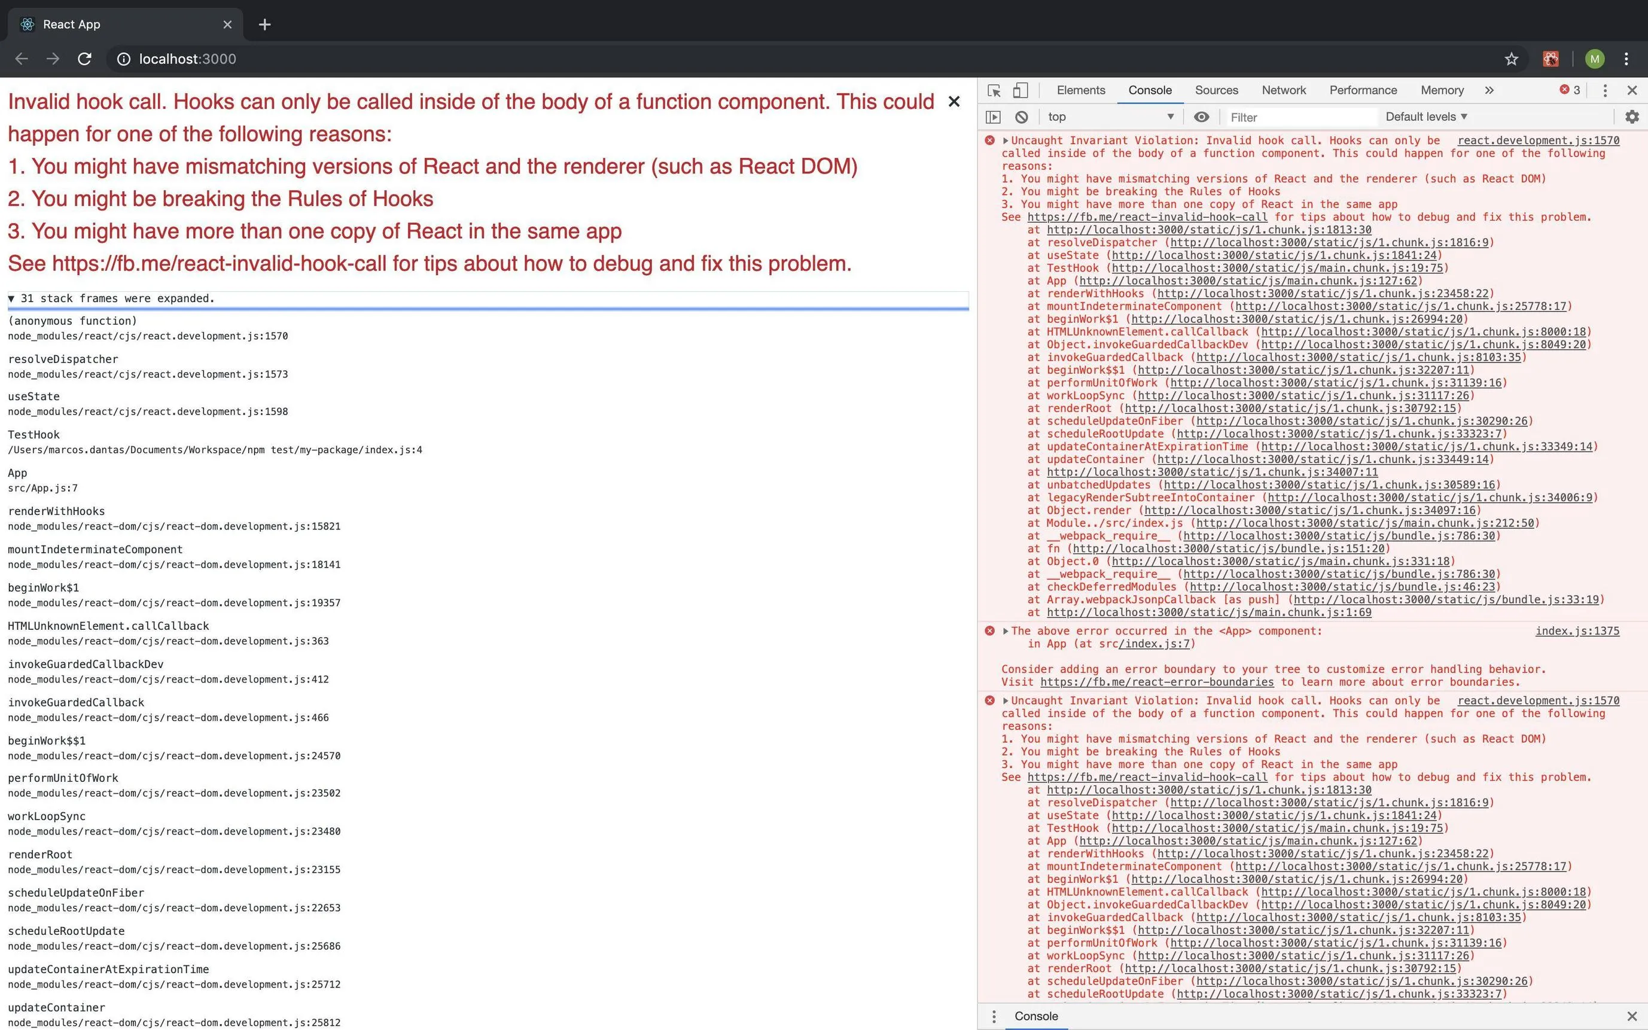Click the inspect element picker icon

click(x=994, y=90)
